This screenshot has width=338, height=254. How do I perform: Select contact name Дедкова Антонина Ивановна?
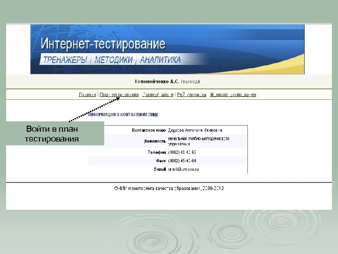click(195, 130)
